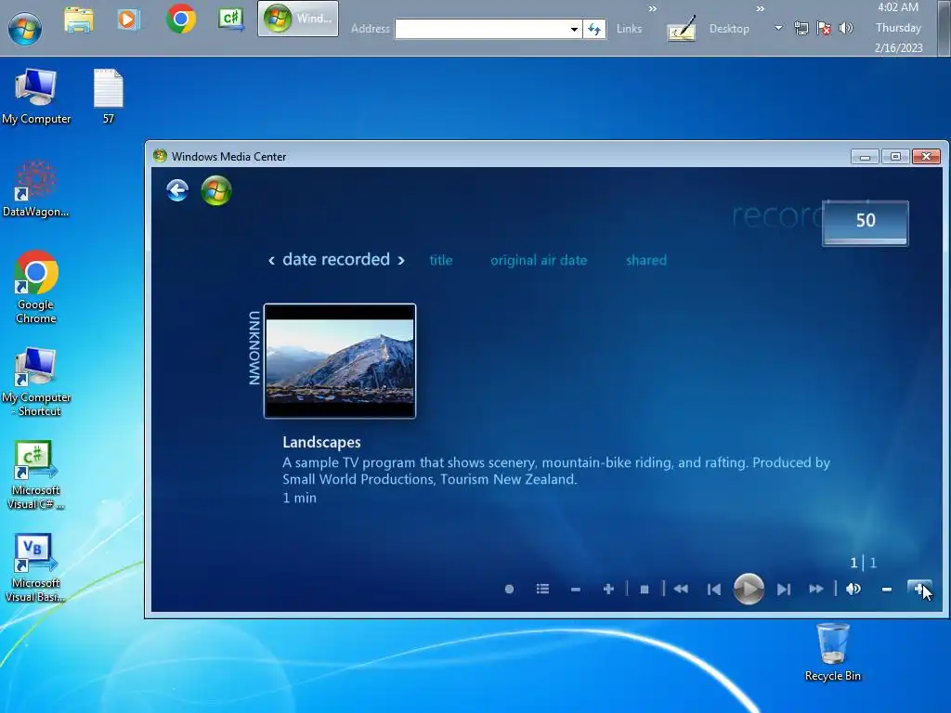
Task: Click the green Media Center start logo
Action: pos(216,191)
